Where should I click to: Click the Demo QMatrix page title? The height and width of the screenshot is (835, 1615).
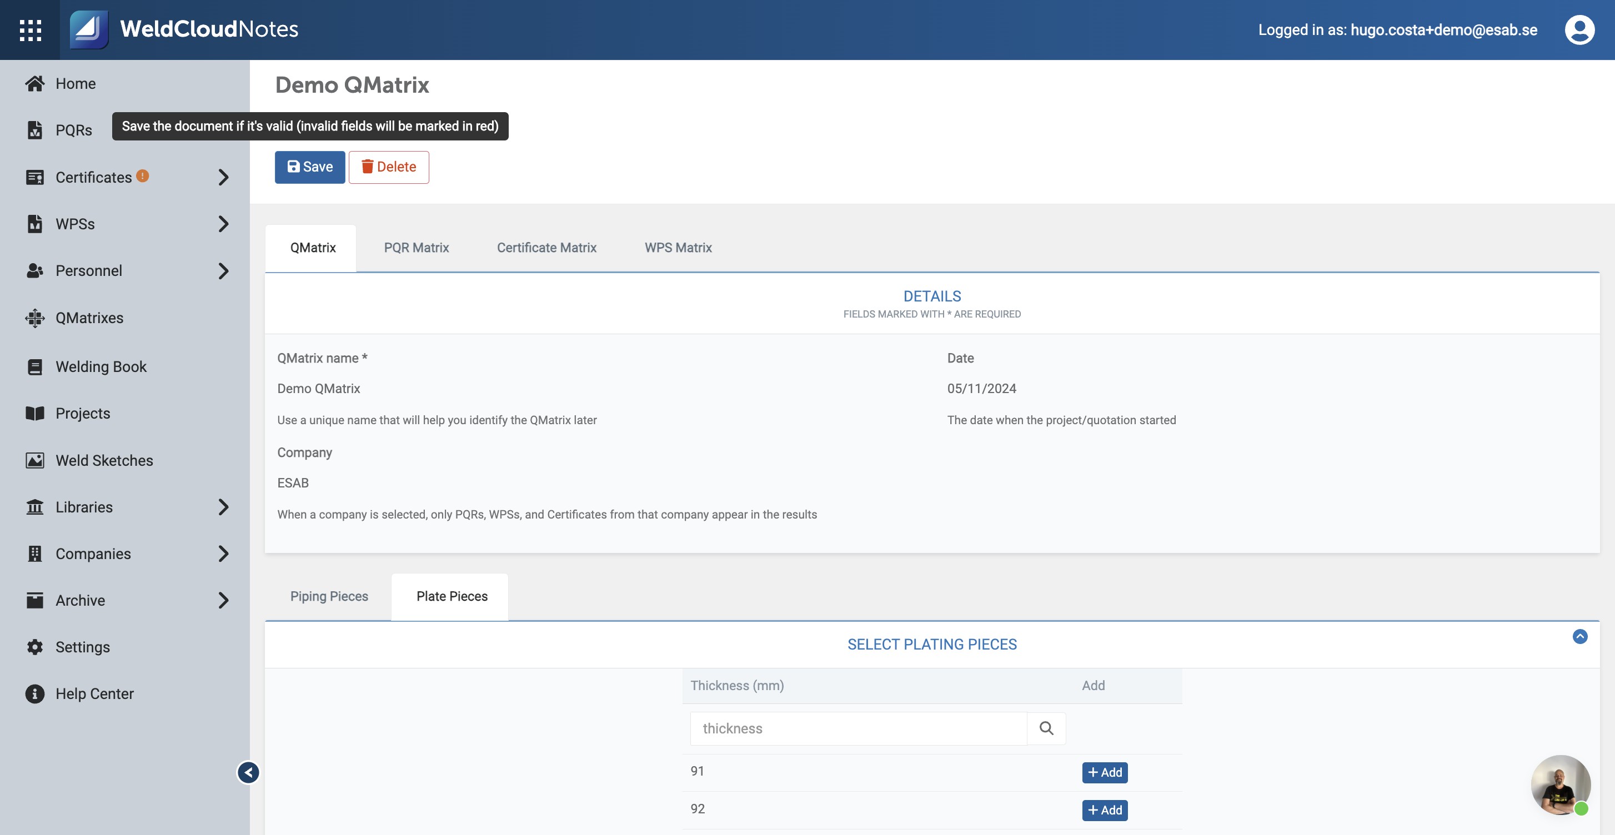click(x=352, y=84)
